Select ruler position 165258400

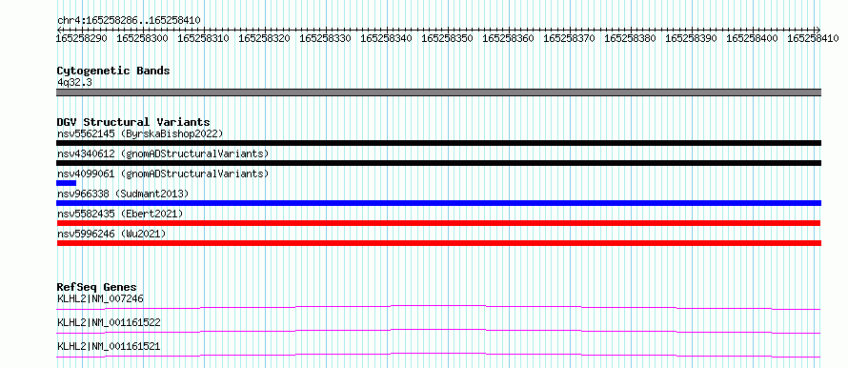752,38
